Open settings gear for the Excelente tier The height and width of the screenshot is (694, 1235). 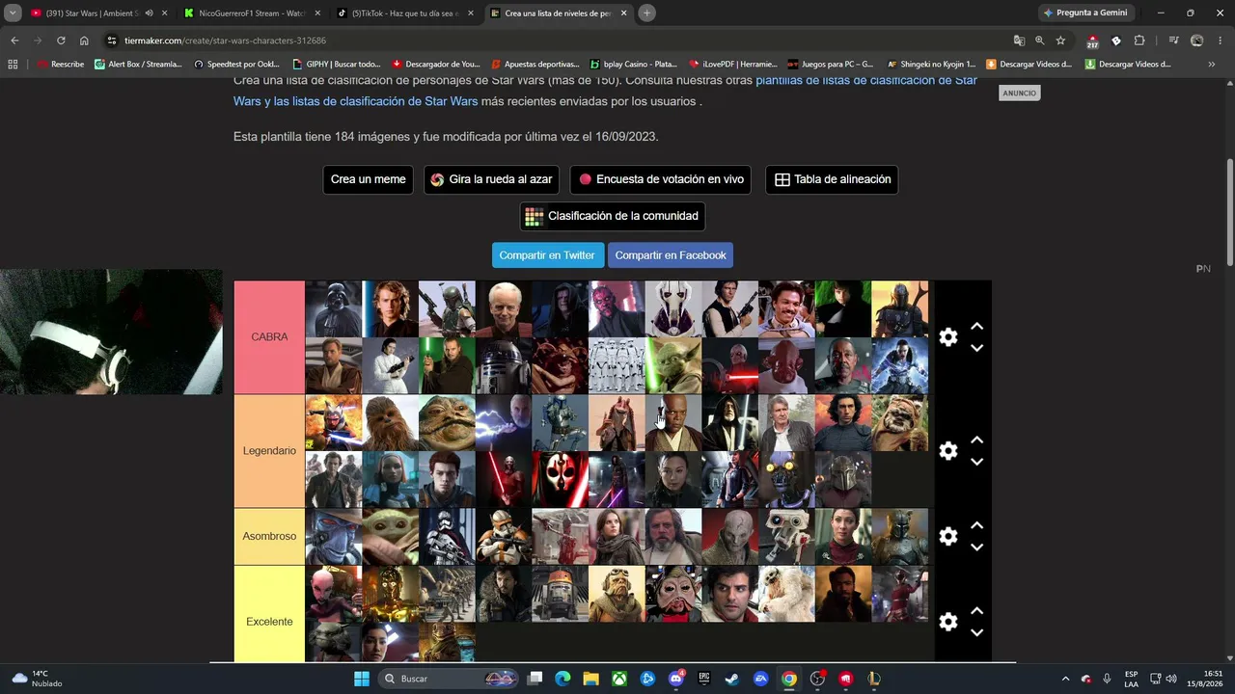tap(948, 622)
